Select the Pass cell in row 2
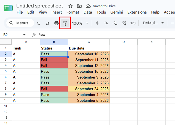175x125 pixels. [54, 54]
